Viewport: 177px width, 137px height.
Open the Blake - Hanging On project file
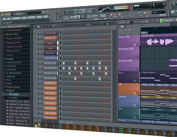(18, 121)
